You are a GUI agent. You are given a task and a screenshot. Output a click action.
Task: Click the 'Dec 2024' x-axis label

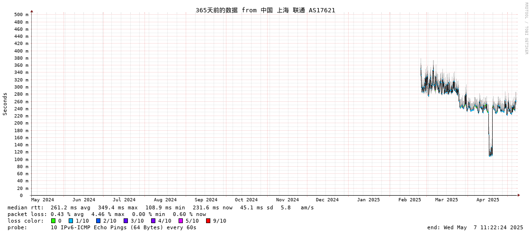pyautogui.click(x=327, y=200)
